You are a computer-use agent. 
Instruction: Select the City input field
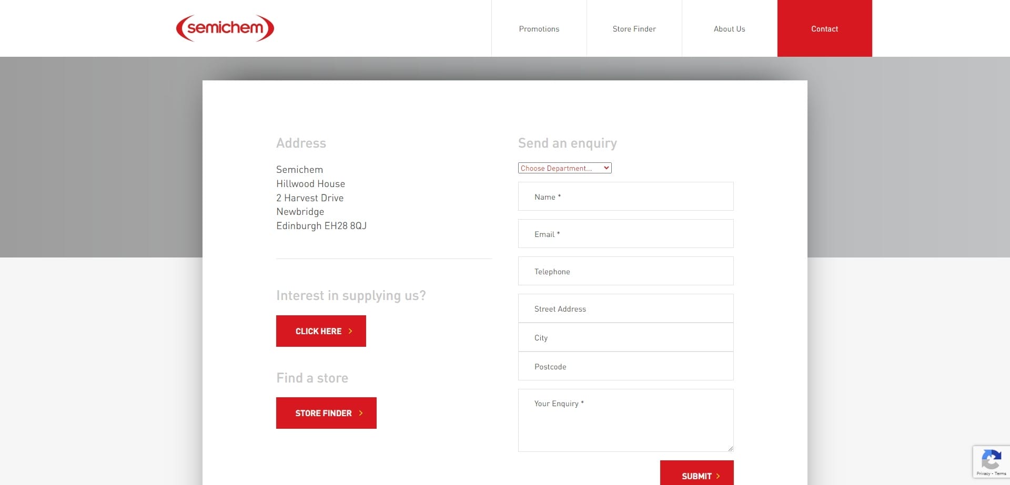(x=625, y=337)
